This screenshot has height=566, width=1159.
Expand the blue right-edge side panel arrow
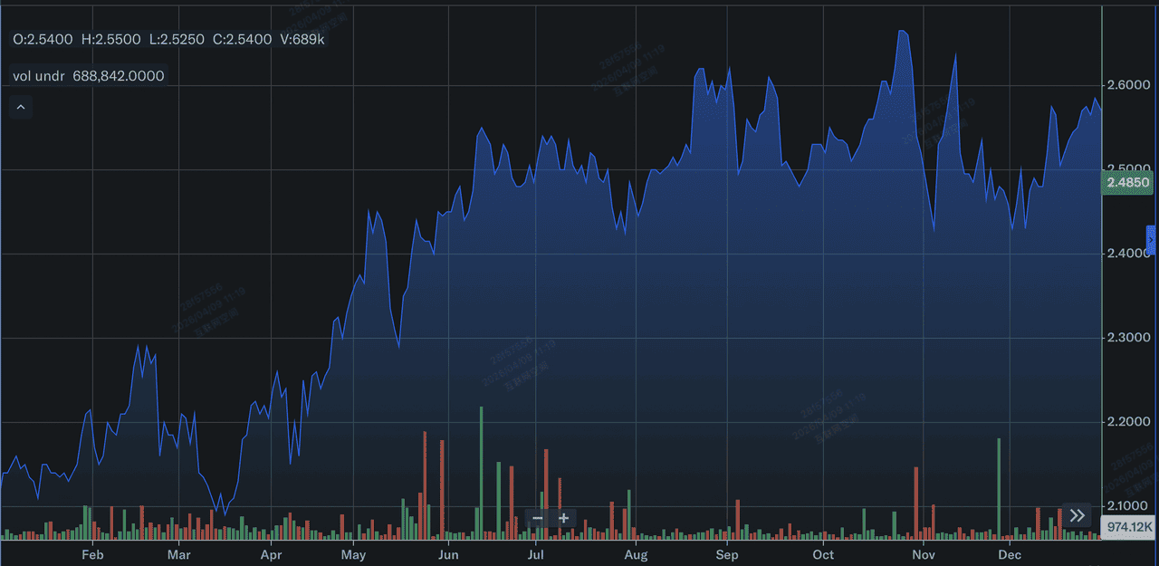tap(1151, 240)
